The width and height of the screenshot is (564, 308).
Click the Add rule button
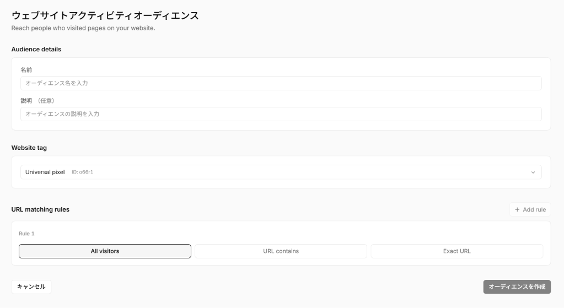coord(530,209)
